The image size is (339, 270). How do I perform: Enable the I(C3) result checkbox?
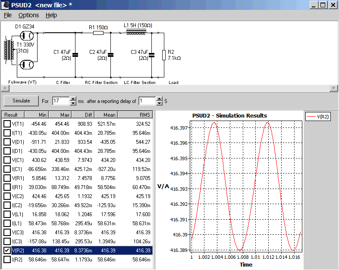click(x=7, y=242)
